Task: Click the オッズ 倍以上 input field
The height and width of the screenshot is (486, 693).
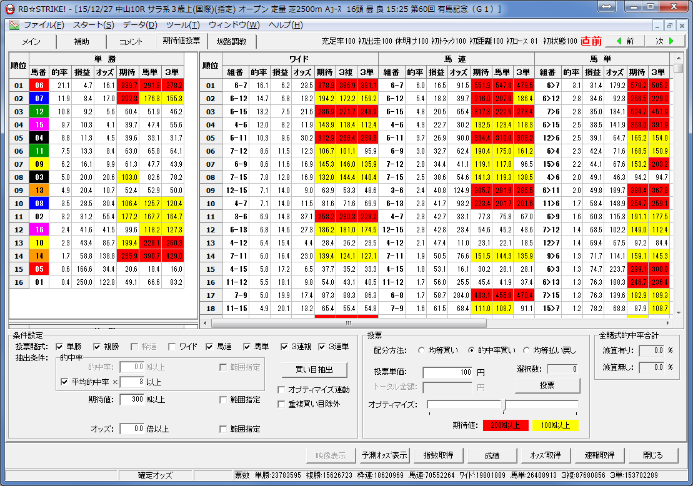Action: [x=132, y=429]
